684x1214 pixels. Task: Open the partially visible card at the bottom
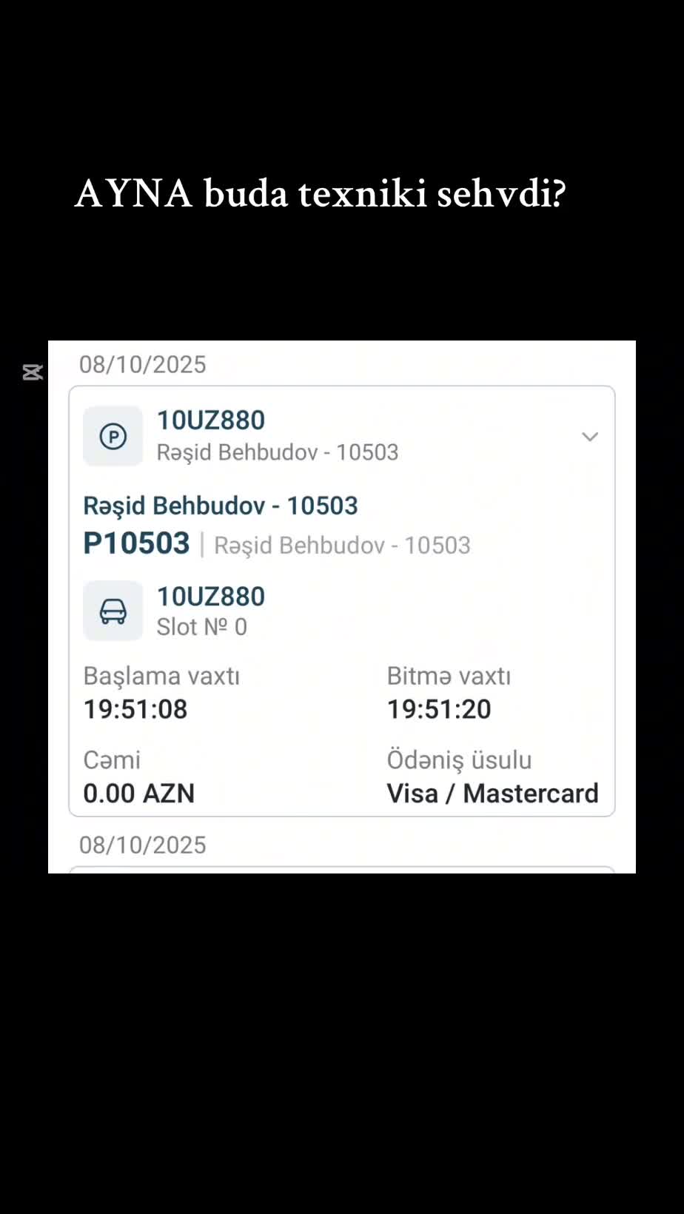(342, 869)
